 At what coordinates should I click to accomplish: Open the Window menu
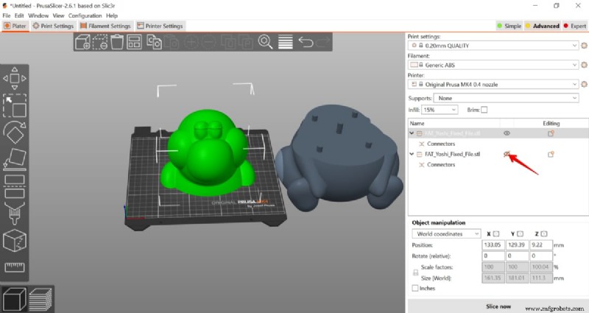(x=38, y=15)
